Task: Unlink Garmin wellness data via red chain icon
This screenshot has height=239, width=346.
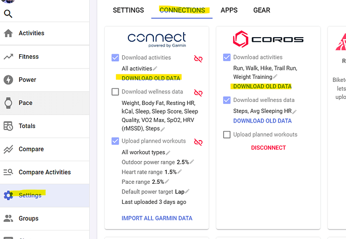Action: click(x=198, y=93)
